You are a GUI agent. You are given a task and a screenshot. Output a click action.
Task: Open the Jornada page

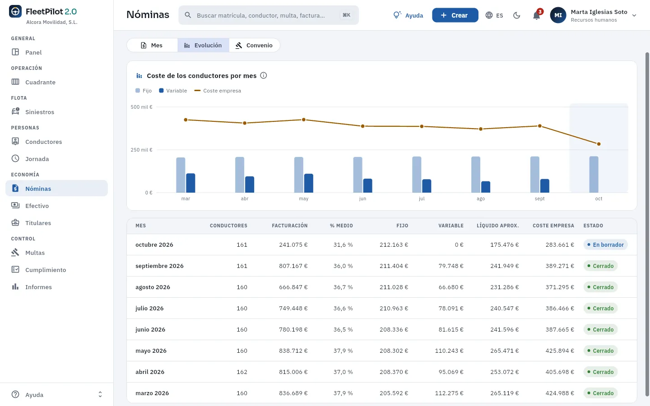(57, 159)
